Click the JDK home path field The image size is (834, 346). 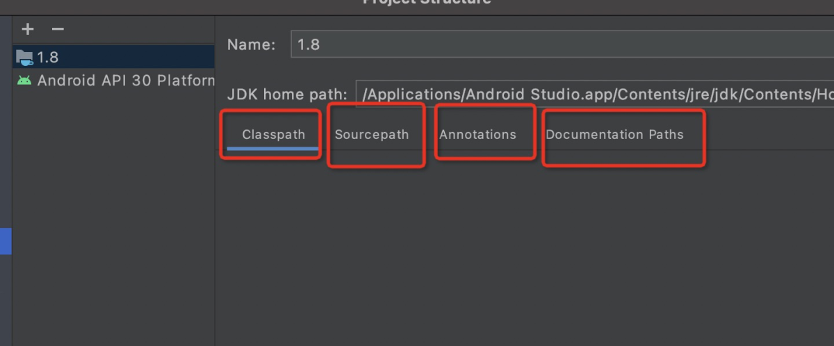click(595, 94)
